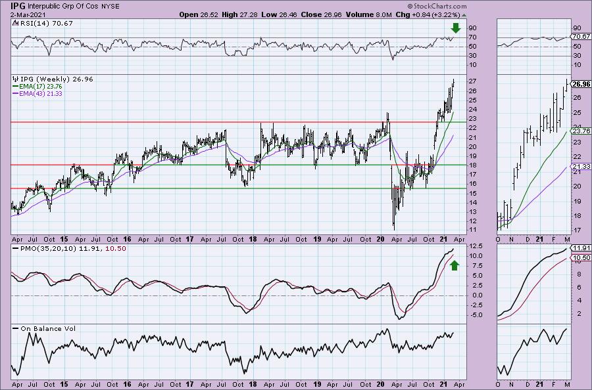Click the 23.76 EMA value tag on the right axis
The width and height of the screenshot is (592, 390).
click(x=581, y=131)
